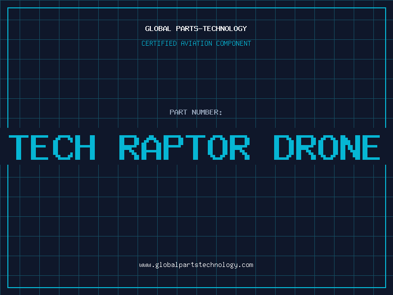Open the www.globalpartstechnology.com link
Image resolution: width=393 pixels, height=295 pixels.
(196, 265)
